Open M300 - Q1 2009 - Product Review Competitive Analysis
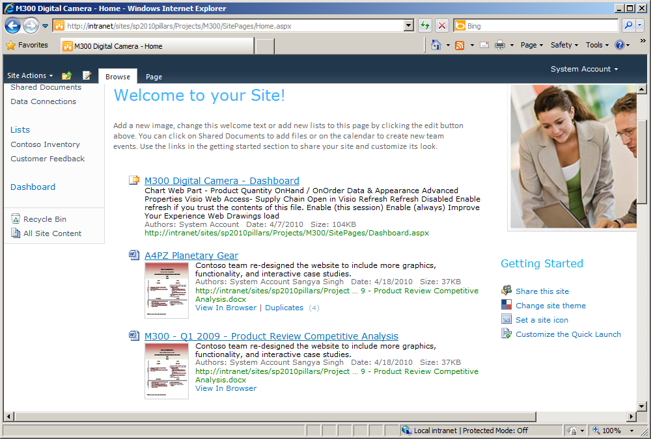 tap(271, 336)
